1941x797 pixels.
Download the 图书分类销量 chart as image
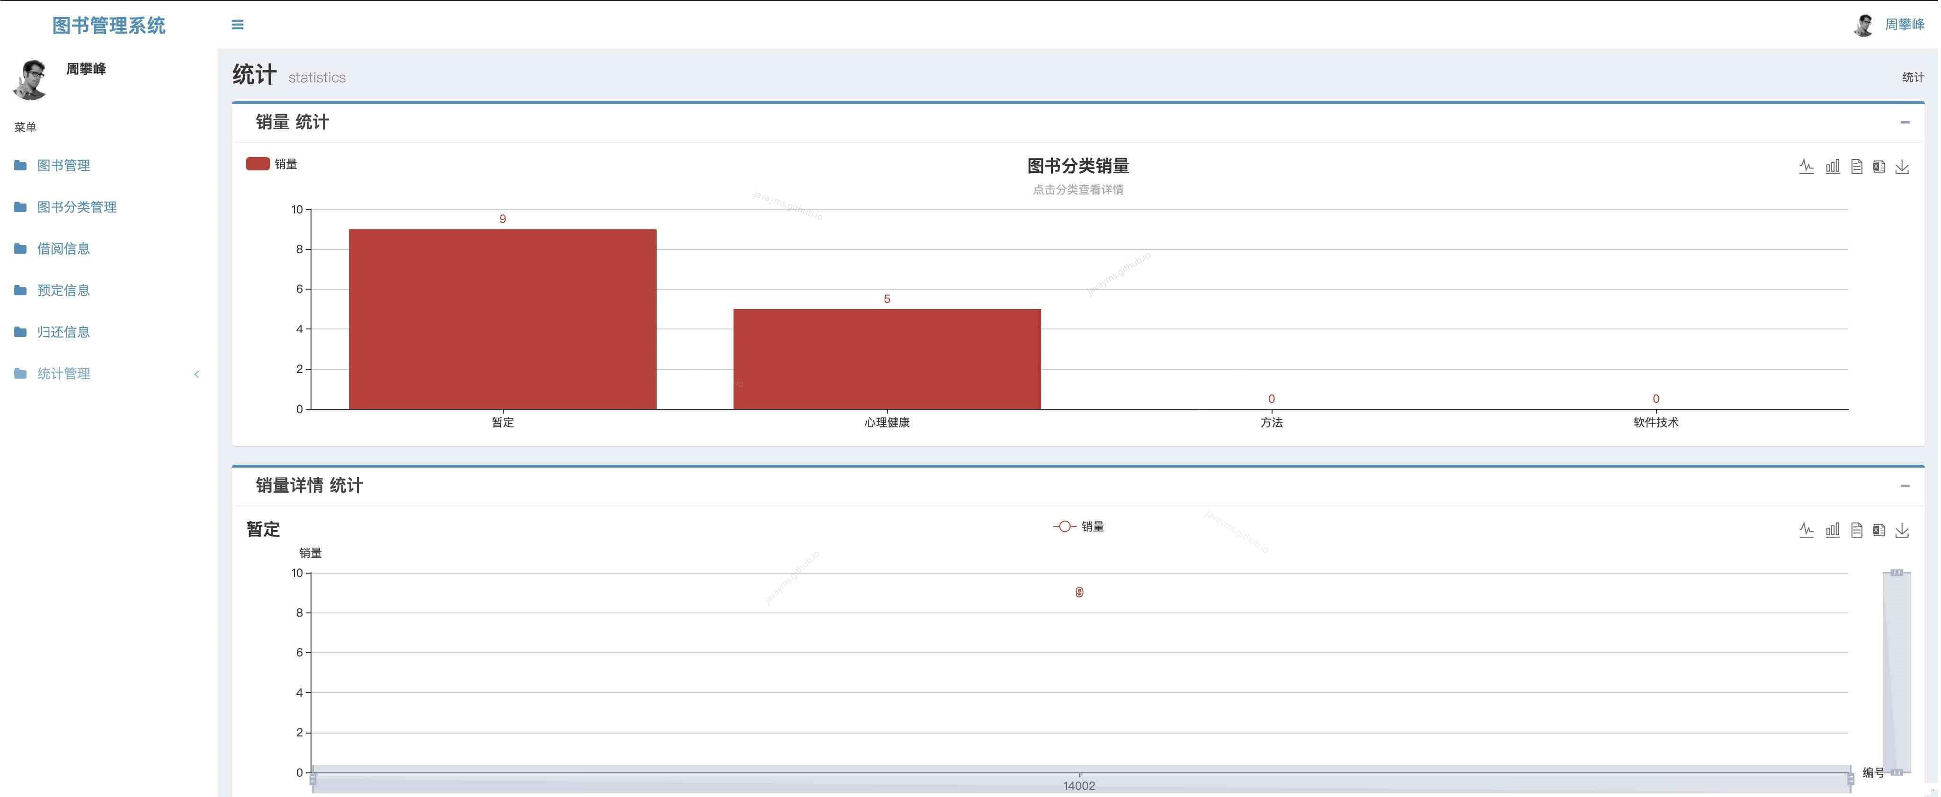[x=1902, y=167]
